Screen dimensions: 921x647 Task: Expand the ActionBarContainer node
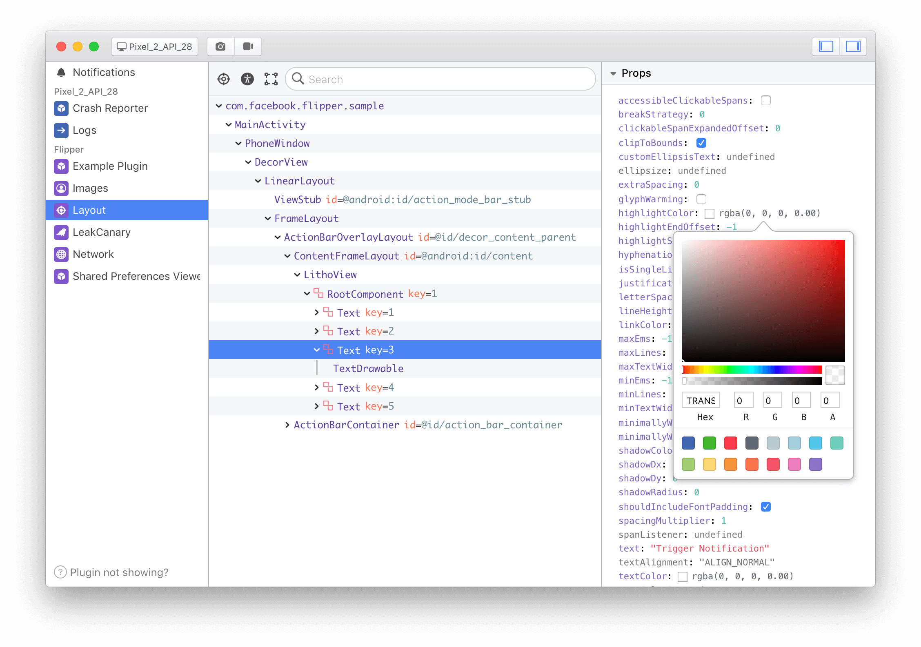(286, 425)
